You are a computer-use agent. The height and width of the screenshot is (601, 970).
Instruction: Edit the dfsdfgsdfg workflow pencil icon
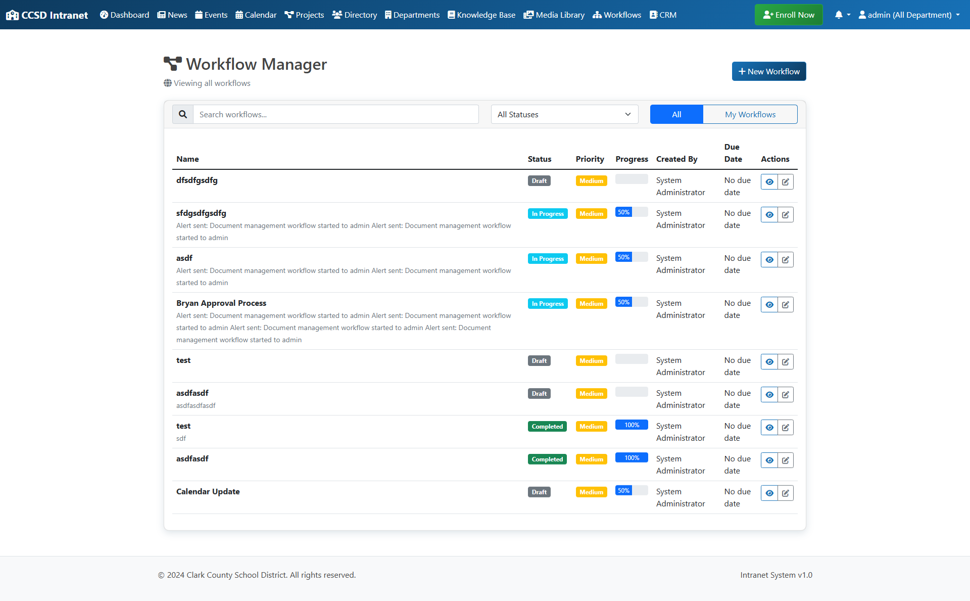pyautogui.click(x=786, y=181)
